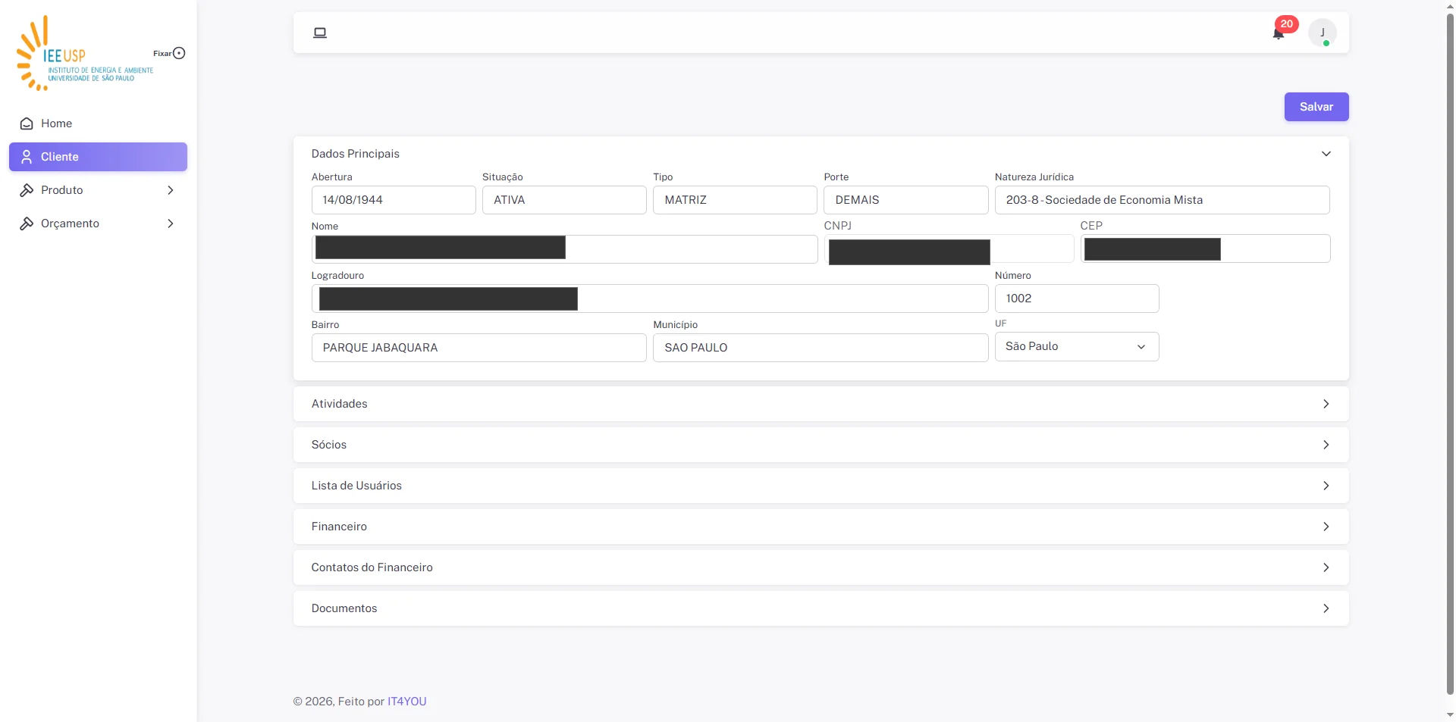Open the IT4YOU footer link
This screenshot has width=1456, height=722.
click(x=407, y=702)
